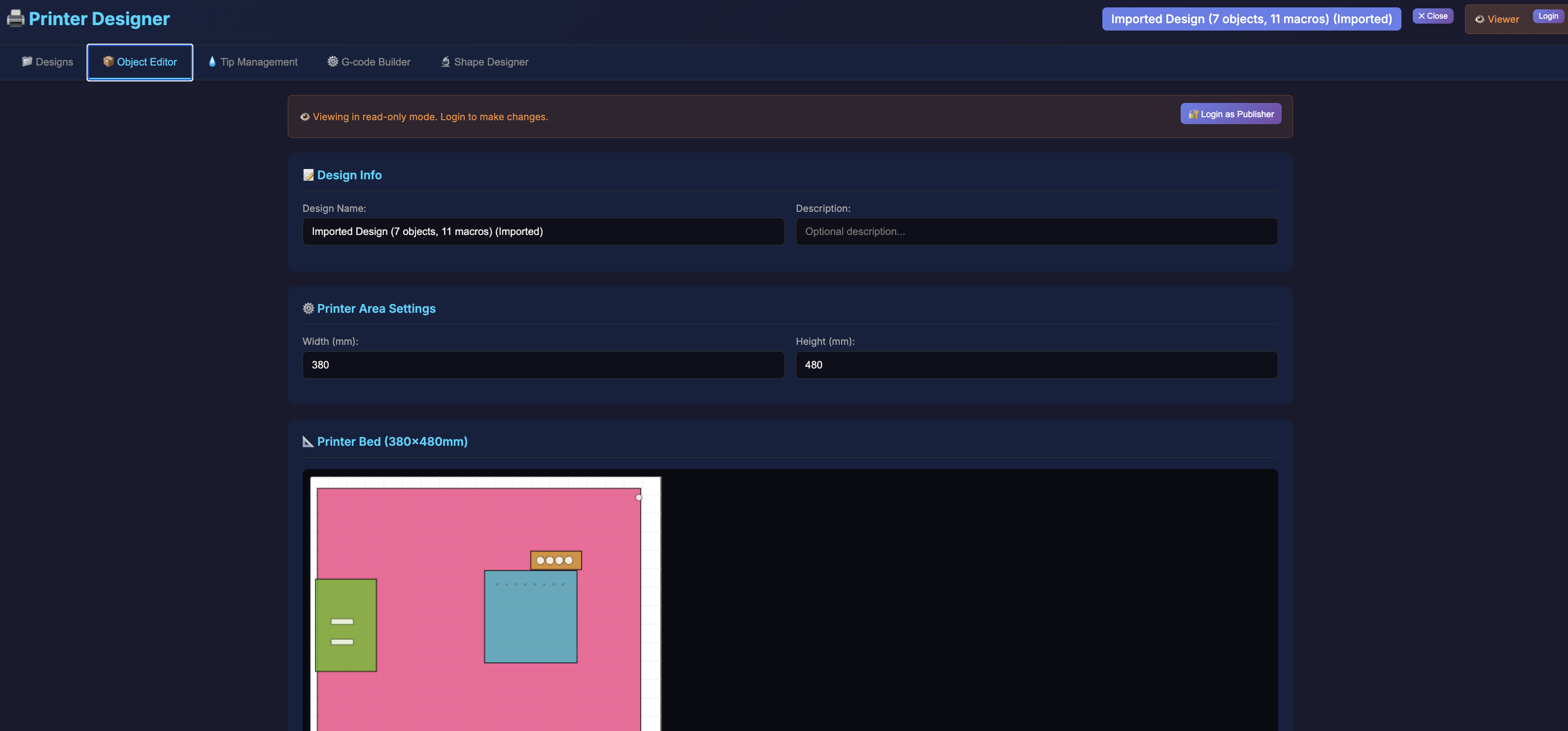Click the Shape Designer icon

(445, 62)
